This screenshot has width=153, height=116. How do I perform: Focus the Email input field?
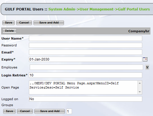pos(86,52)
